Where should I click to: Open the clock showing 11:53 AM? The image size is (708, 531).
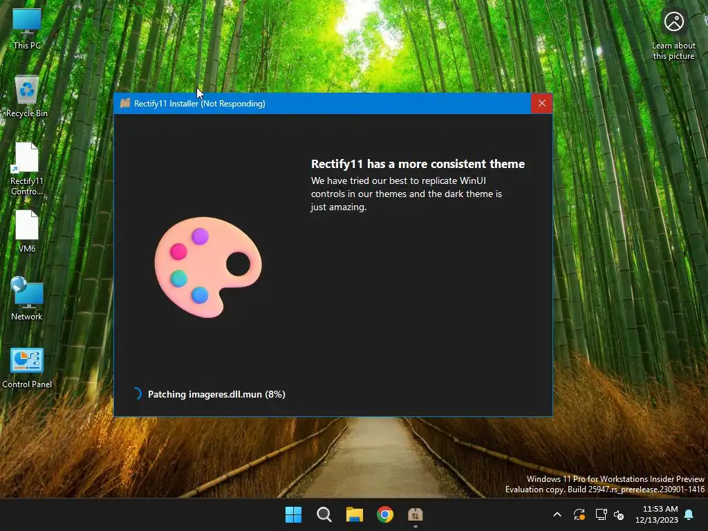tap(657, 514)
